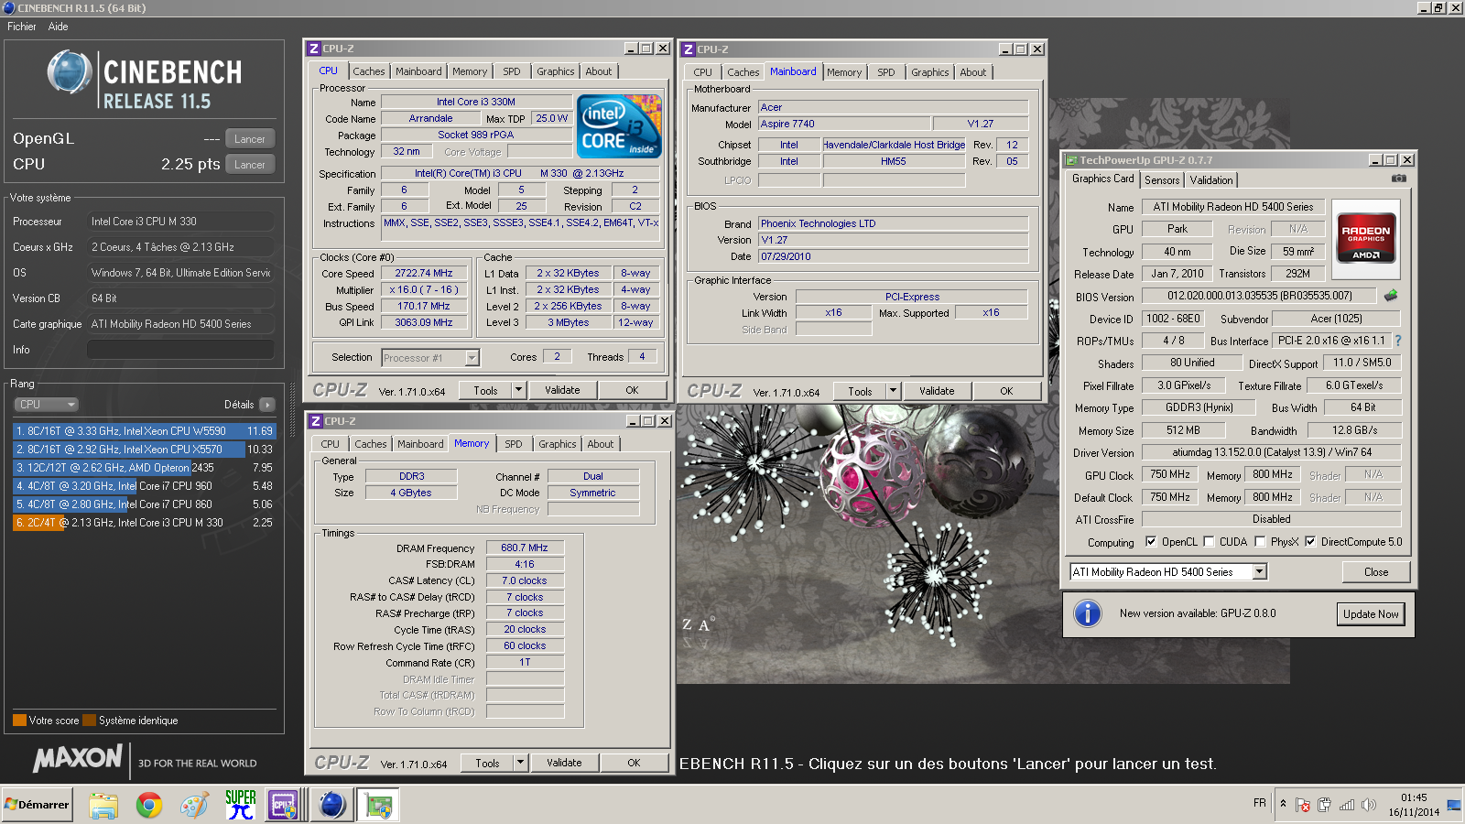Click the CPU-Z Mainboard window title icon
Viewport: 1465px width, 824px height.
[688, 49]
